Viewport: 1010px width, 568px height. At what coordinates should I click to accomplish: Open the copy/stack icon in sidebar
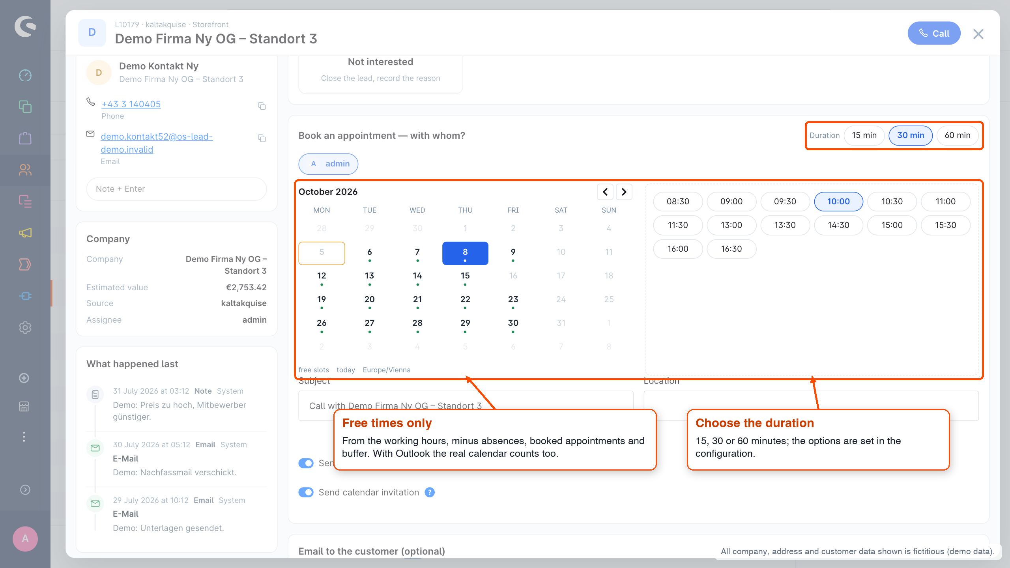pos(25,106)
